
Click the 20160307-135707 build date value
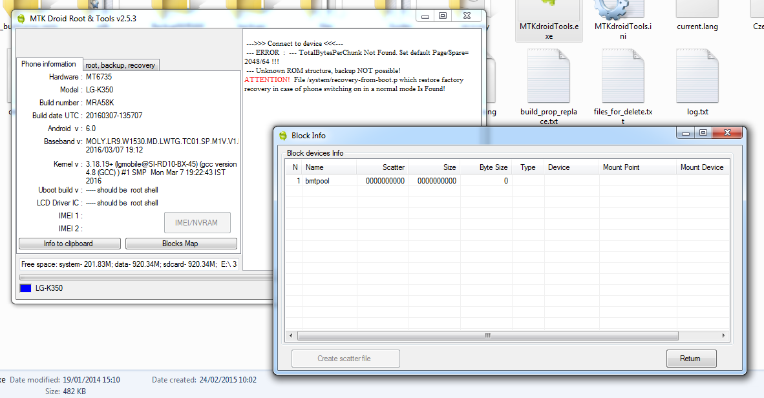tap(114, 116)
